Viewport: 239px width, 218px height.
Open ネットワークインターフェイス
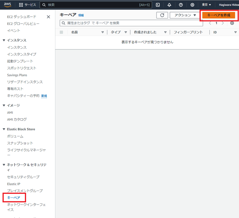[26, 207]
